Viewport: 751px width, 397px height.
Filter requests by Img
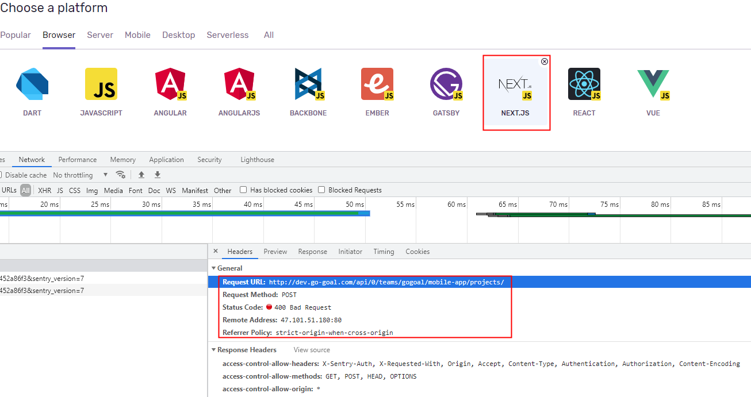92,190
